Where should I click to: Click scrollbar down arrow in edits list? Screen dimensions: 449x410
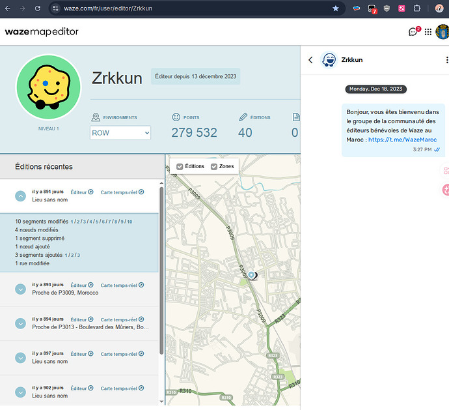pyautogui.click(x=161, y=402)
